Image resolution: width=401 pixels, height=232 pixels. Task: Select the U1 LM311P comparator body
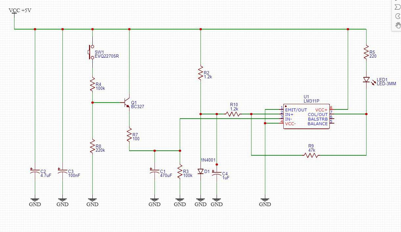(x=306, y=117)
